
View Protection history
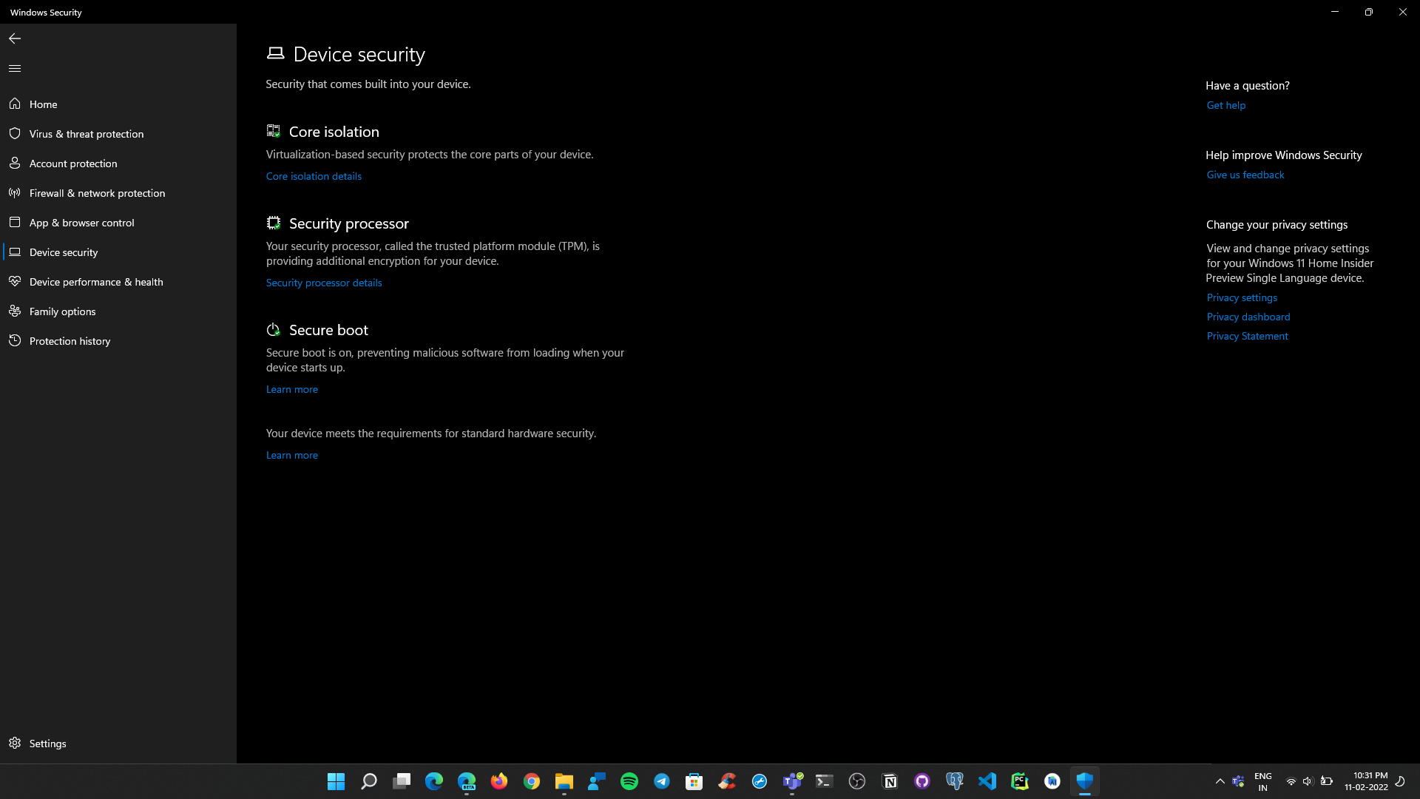[x=70, y=340]
